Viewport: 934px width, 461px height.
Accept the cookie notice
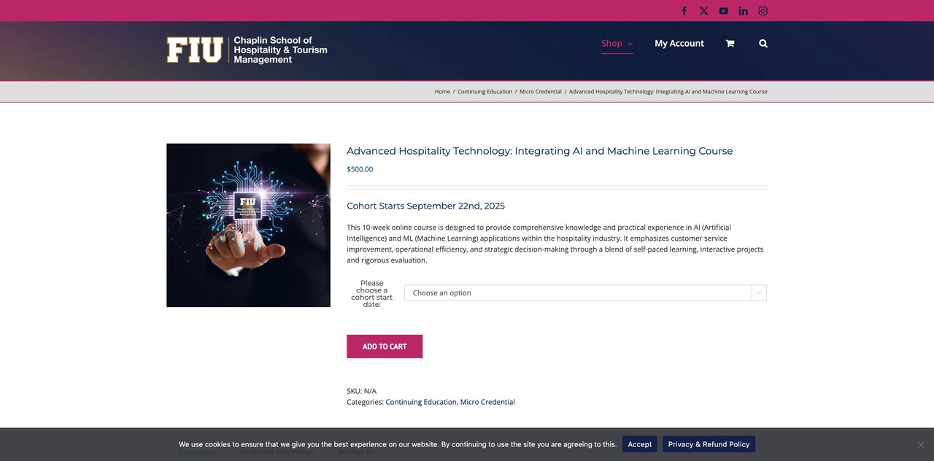640,444
